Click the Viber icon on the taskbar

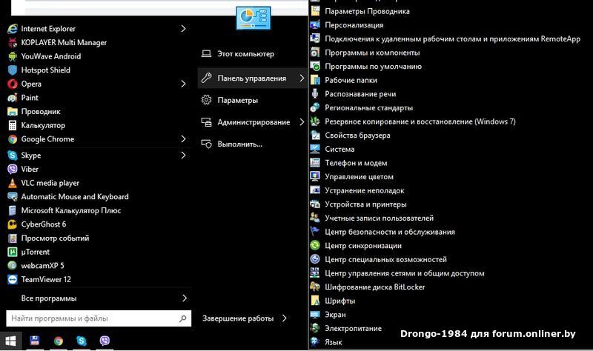(105, 341)
